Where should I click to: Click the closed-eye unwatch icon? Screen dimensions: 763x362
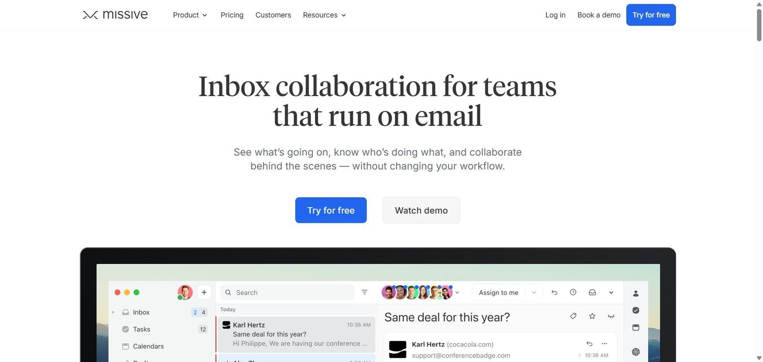[x=611, y=316]
